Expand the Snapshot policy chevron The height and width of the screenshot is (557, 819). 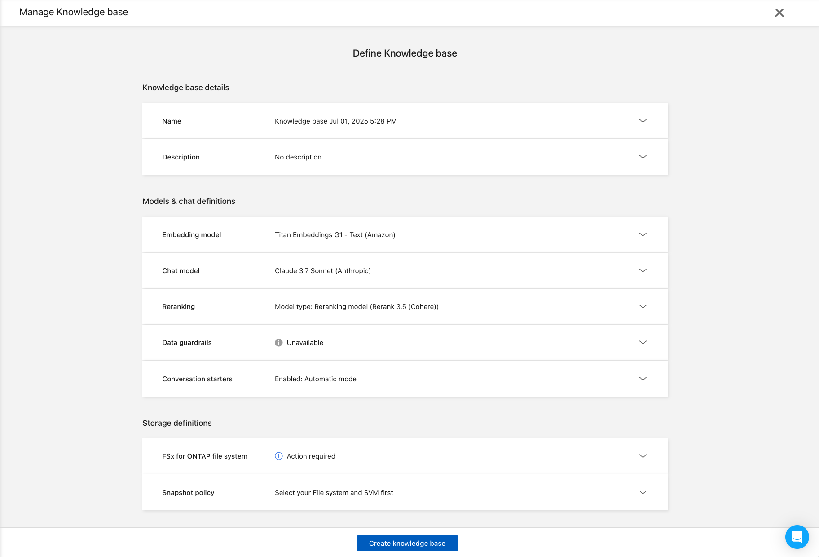point(643,492)
